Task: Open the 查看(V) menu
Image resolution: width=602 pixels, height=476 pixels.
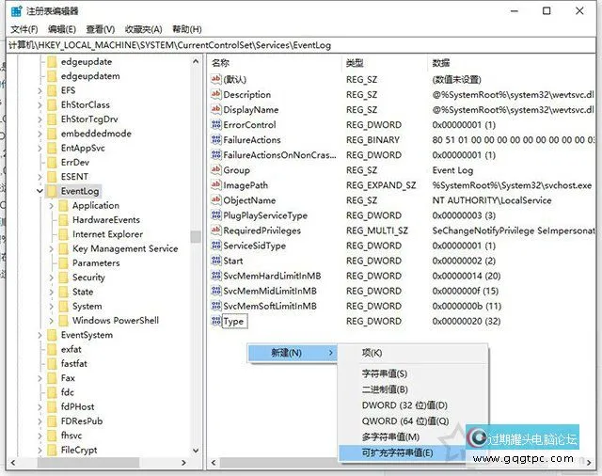Action: (x=101, y=29)
